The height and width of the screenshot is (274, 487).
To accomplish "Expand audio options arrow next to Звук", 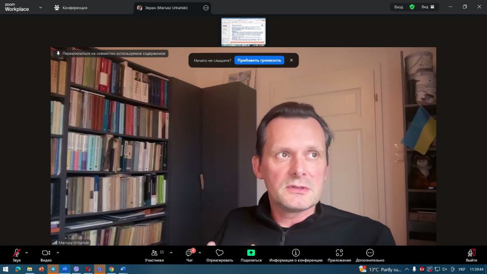I will click(27, 253).
